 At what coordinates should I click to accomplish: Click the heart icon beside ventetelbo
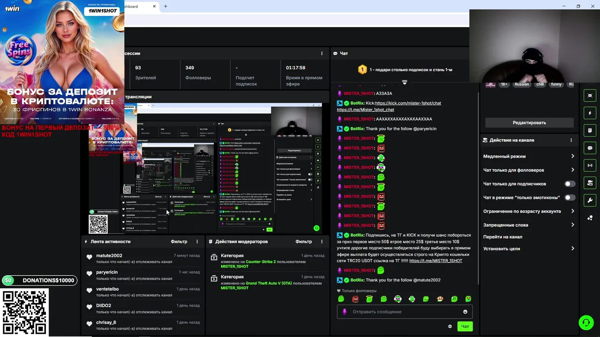click(x=89, y=290)
